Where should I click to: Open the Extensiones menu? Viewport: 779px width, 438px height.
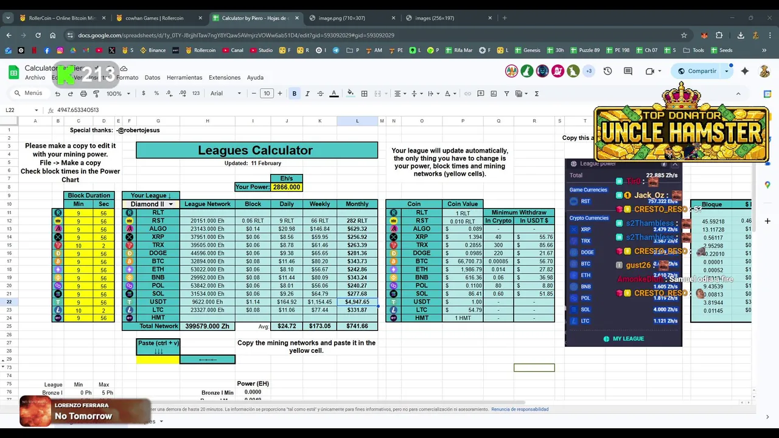pyautogui.click(x=225, y=78)
